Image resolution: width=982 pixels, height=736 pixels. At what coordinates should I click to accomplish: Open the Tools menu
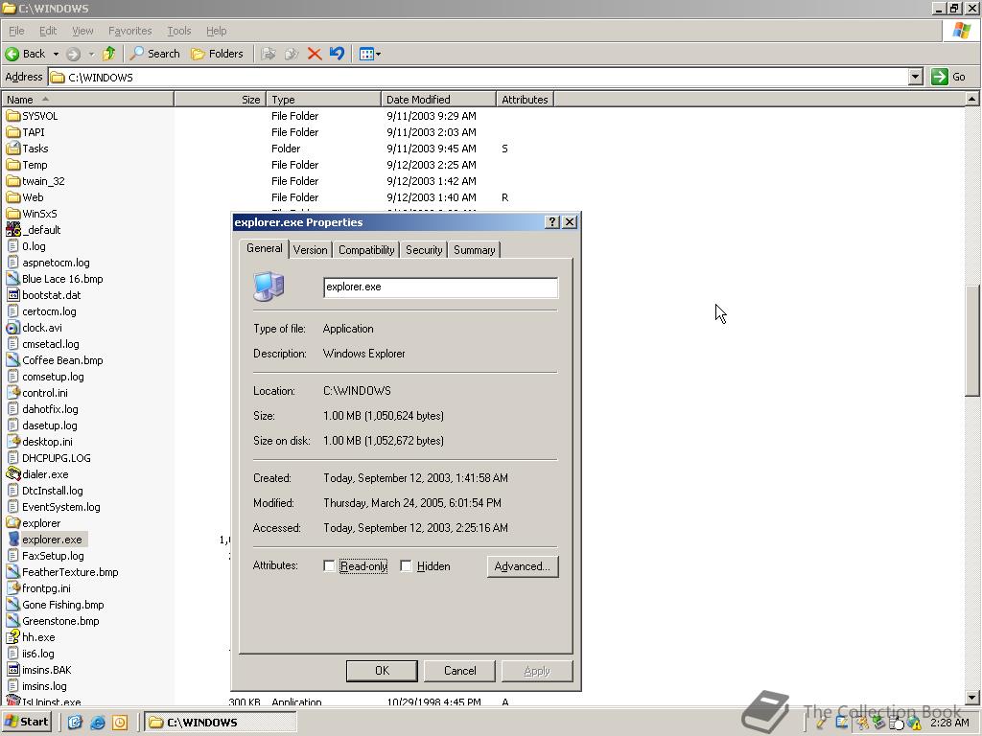coord(178,31)
